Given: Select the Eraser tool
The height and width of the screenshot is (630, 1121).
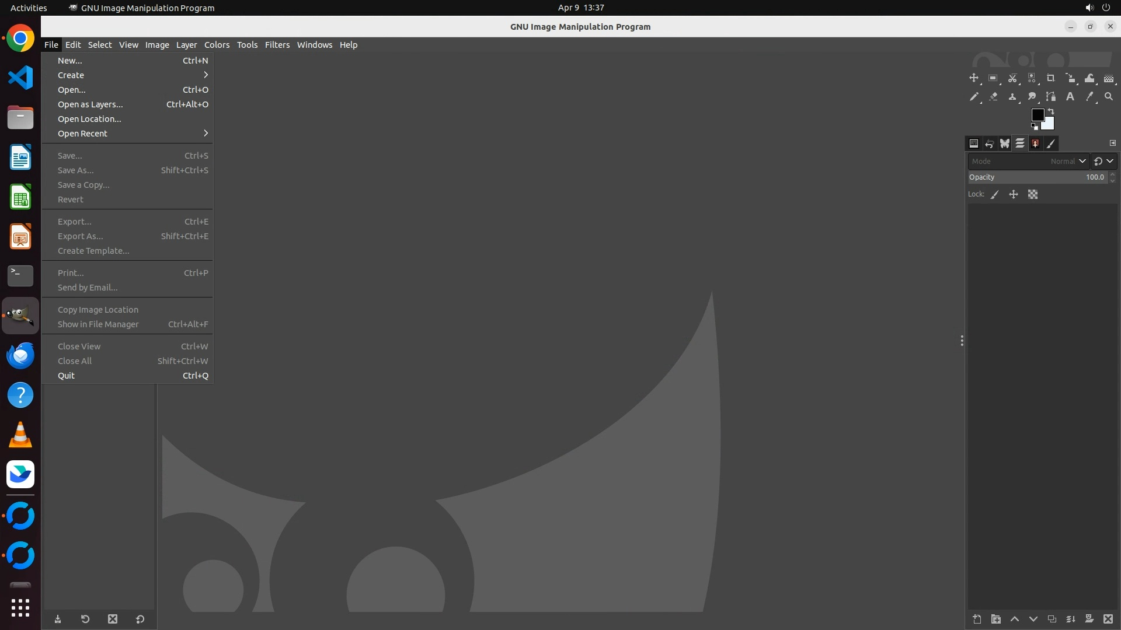Looking at the screenshot, I should tap(993, 97).
